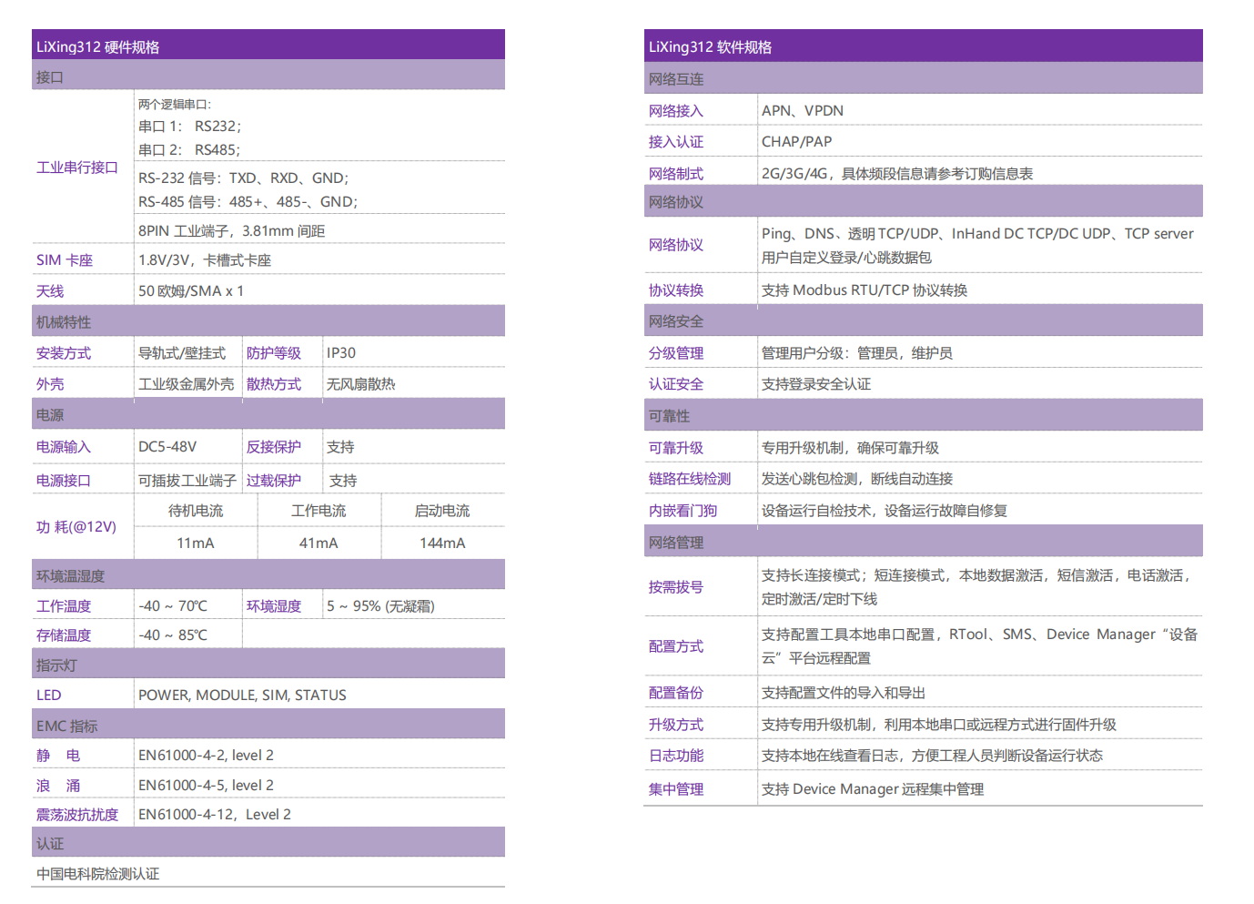
Task: Click the LiXing312 硬件规格 table title
Action: 98,47
